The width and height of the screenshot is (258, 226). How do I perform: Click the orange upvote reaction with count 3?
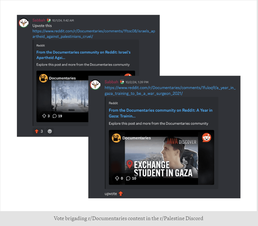coord(38,131)
